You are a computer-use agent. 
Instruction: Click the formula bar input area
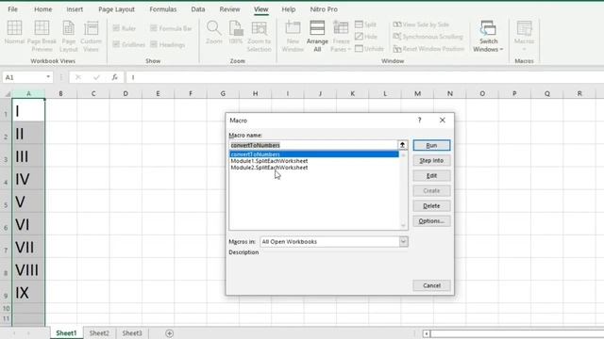pyautogui.click(x=365, y=77)
